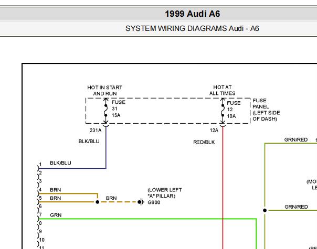317x249 pixels.
Task: Click the upper "GRN/RED" wire label
Action: pos(296,140)
